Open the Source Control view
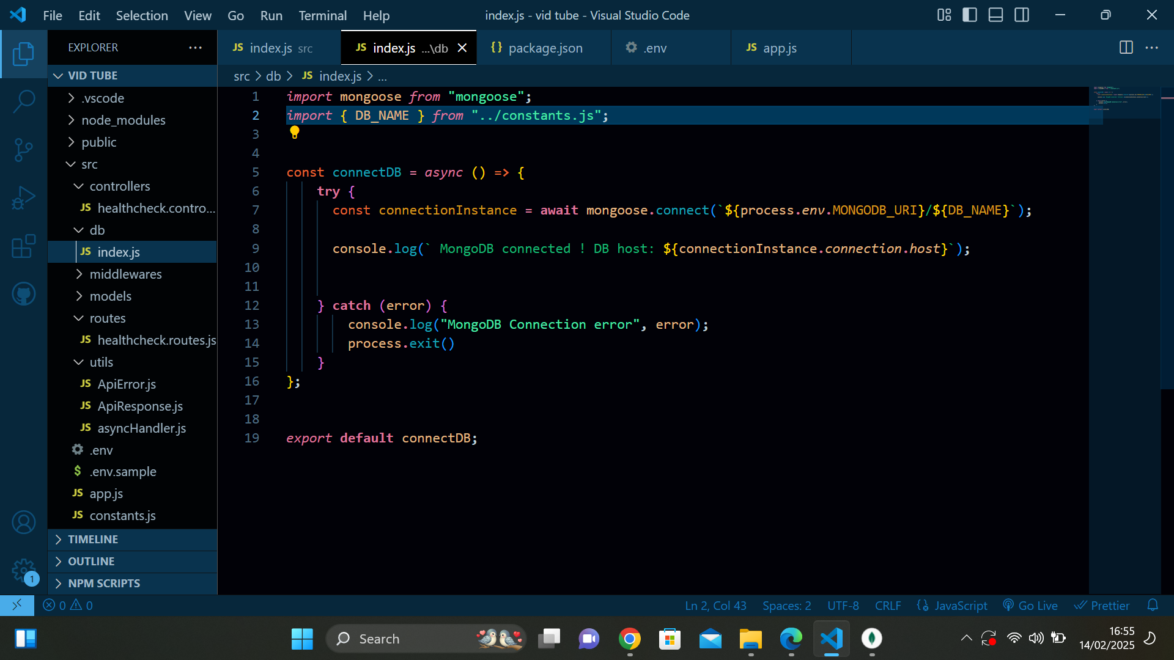The height and width of the screenshot is (660, 1174). 23,150
